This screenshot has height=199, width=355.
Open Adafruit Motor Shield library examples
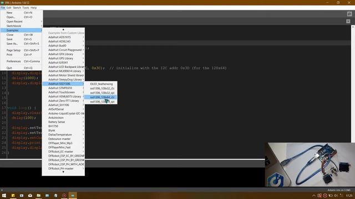(x=63, y=75)
